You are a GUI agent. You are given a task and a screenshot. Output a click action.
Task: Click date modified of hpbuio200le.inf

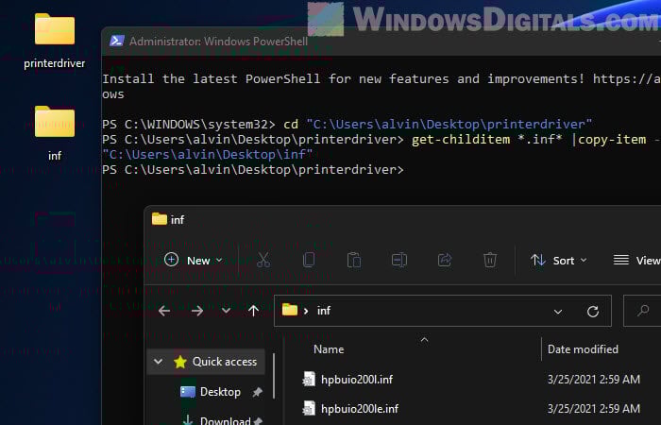point(594,409)
